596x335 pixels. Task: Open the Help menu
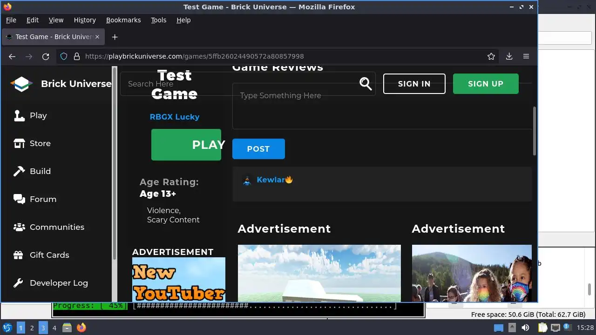[183, 20]
